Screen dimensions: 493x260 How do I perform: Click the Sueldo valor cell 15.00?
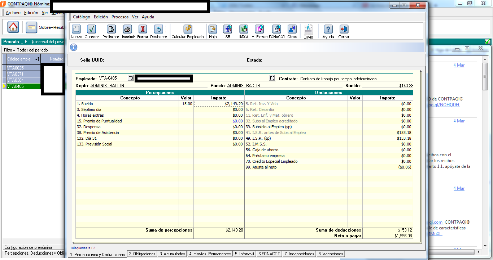tap(186, 104)
